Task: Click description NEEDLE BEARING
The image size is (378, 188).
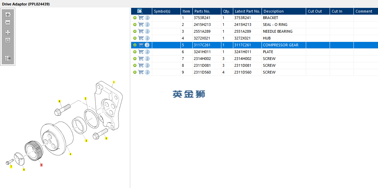Action: coord(278,31)
